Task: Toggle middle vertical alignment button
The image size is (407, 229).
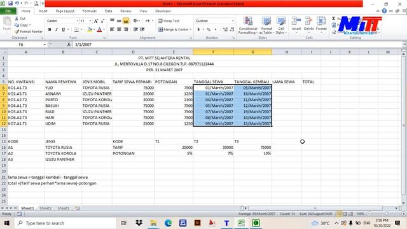Action: 119,21
